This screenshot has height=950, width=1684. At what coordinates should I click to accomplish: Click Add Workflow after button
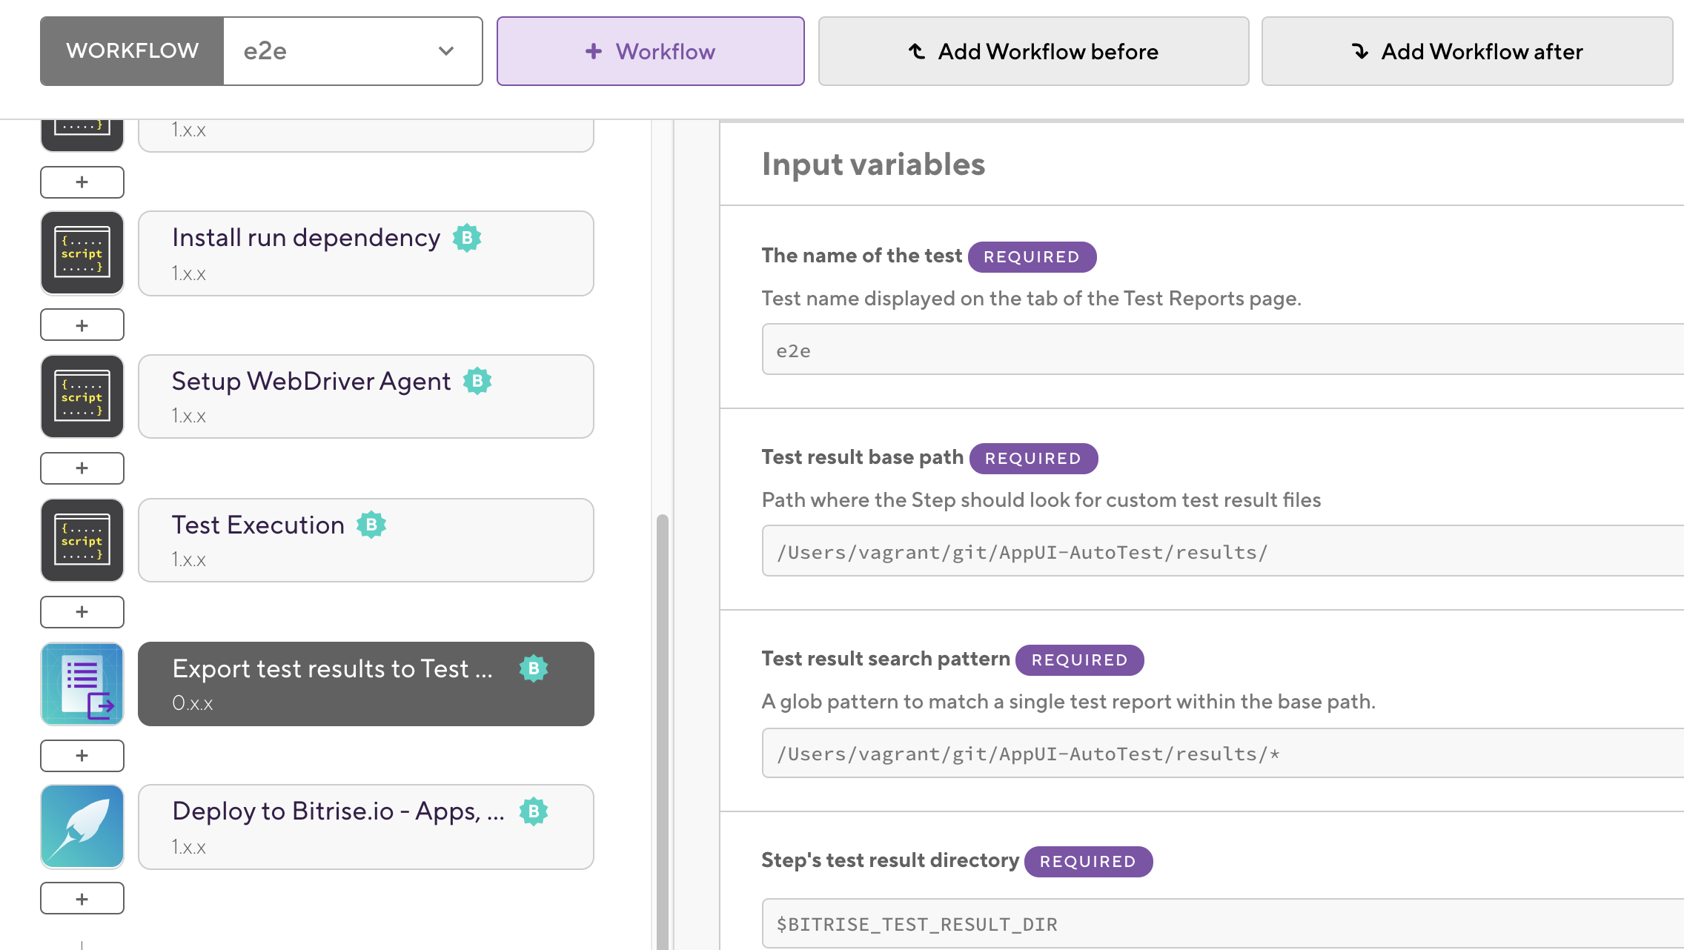[1467, 51]
